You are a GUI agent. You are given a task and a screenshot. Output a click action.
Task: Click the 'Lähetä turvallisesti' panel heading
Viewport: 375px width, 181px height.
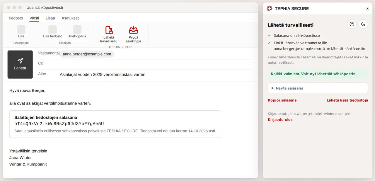[x=291, y=25]
